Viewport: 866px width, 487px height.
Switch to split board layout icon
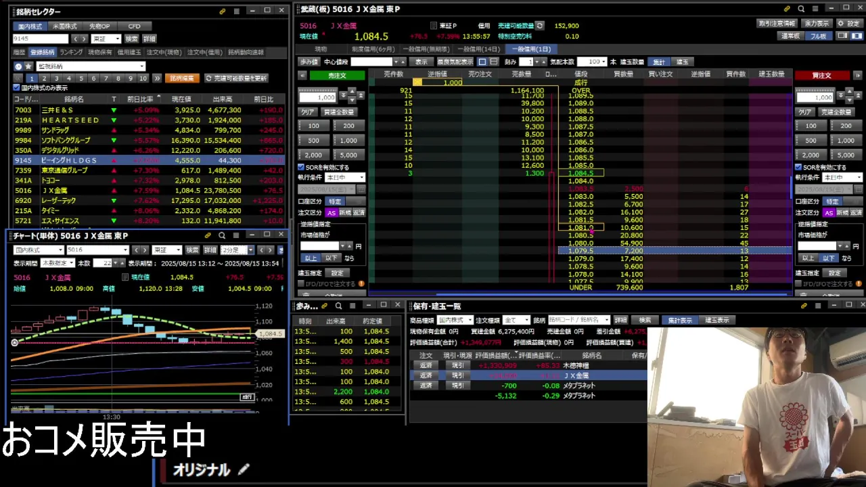coord(856,36)
